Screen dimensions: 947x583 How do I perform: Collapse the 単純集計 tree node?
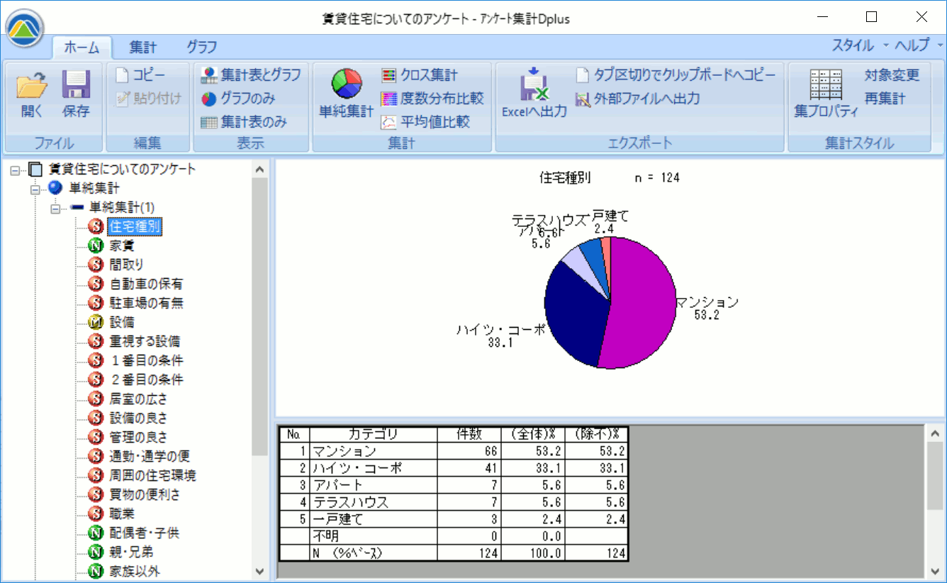pos(35,189)
